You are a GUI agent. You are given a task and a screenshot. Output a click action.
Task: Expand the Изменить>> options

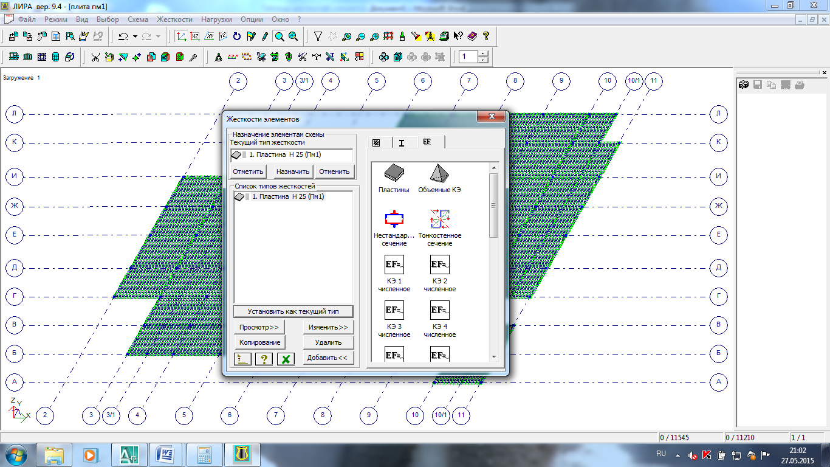328,327
